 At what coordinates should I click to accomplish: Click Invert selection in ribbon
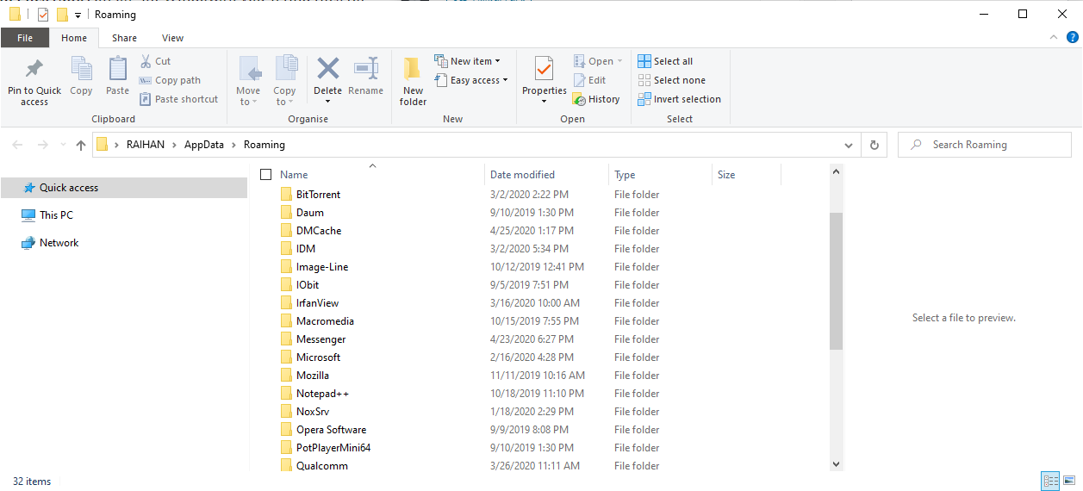[679, 99]
